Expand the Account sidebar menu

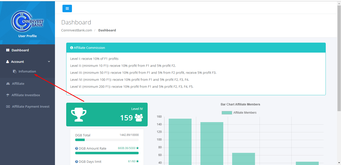point(27,62)
